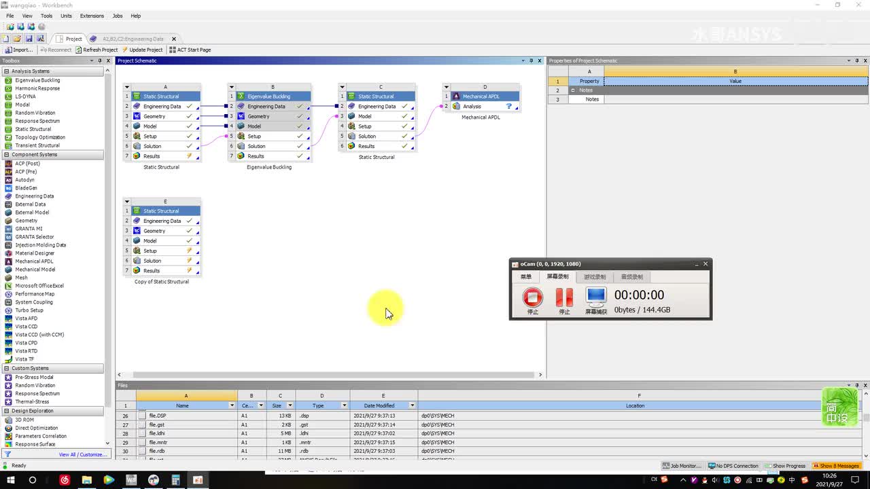
Task: Click the pause bars icon in oCam
Action: click(564, 297)
